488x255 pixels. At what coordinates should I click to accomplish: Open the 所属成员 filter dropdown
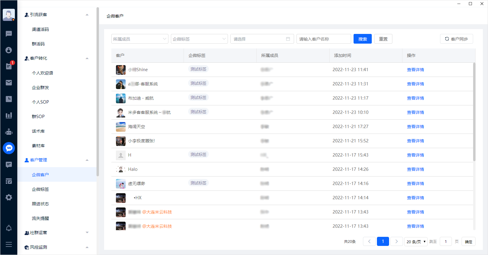(x=140, y=39)
